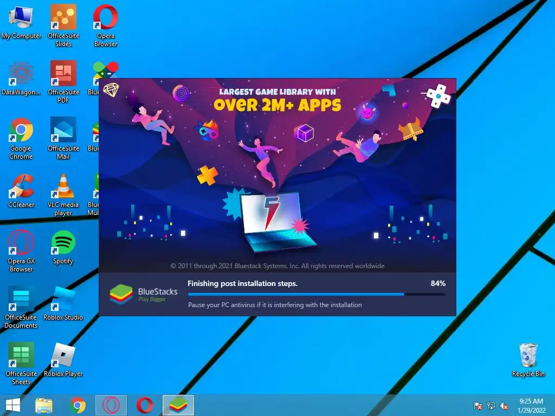Select the BlueStacks installer taskbar button
Screen dimensions: 555x416
point(178,405)
